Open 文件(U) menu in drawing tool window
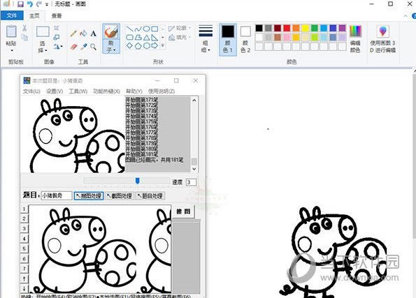Image resolution: width=416 pixels, height=298 pixels. 31,91
